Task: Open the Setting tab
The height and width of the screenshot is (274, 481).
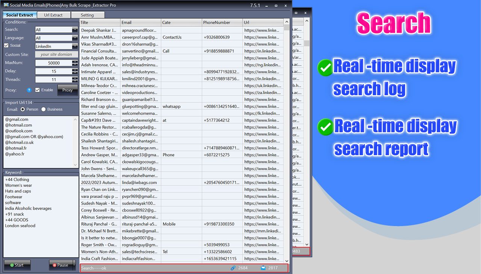Action: 87,15
